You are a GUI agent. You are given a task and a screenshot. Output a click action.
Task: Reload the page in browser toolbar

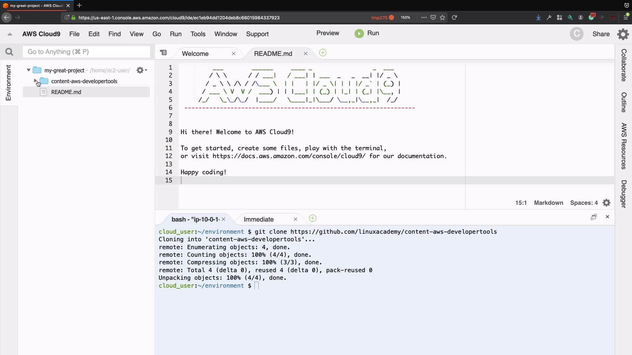click(x=454, y=17)
